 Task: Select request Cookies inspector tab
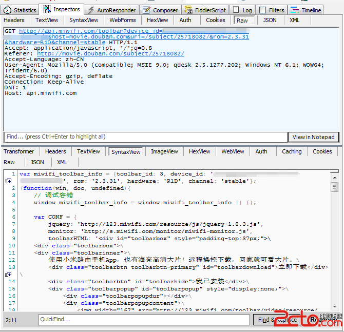[x=216, y=20]
